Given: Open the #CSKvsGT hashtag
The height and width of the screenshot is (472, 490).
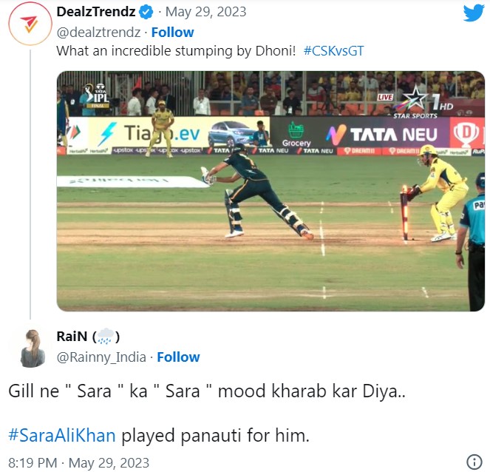Looking at the screenshot, I should 333,51.
